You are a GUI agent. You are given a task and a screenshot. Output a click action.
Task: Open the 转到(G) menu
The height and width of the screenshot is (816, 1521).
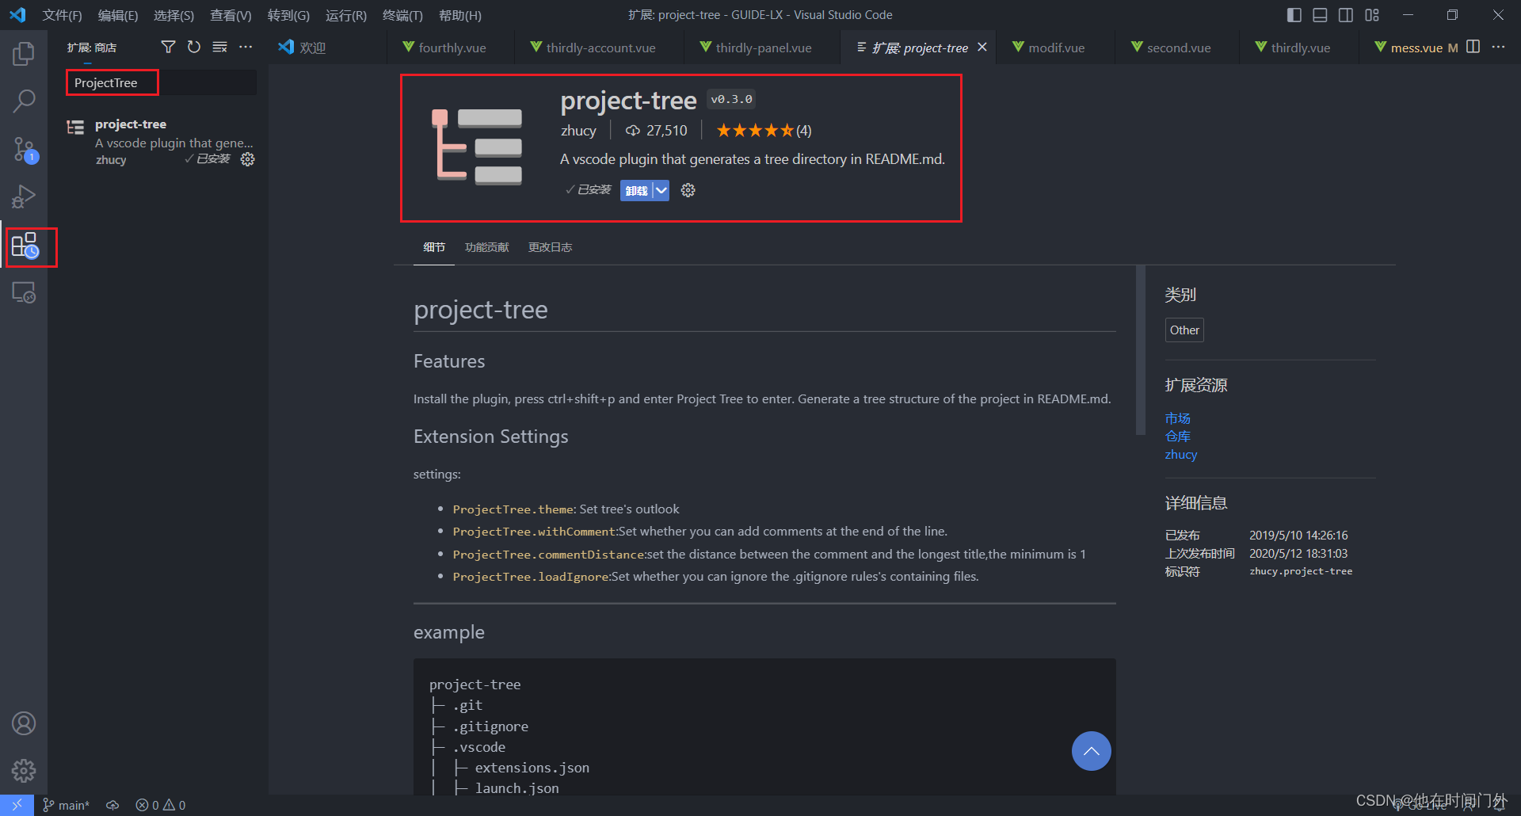[288, 15]
